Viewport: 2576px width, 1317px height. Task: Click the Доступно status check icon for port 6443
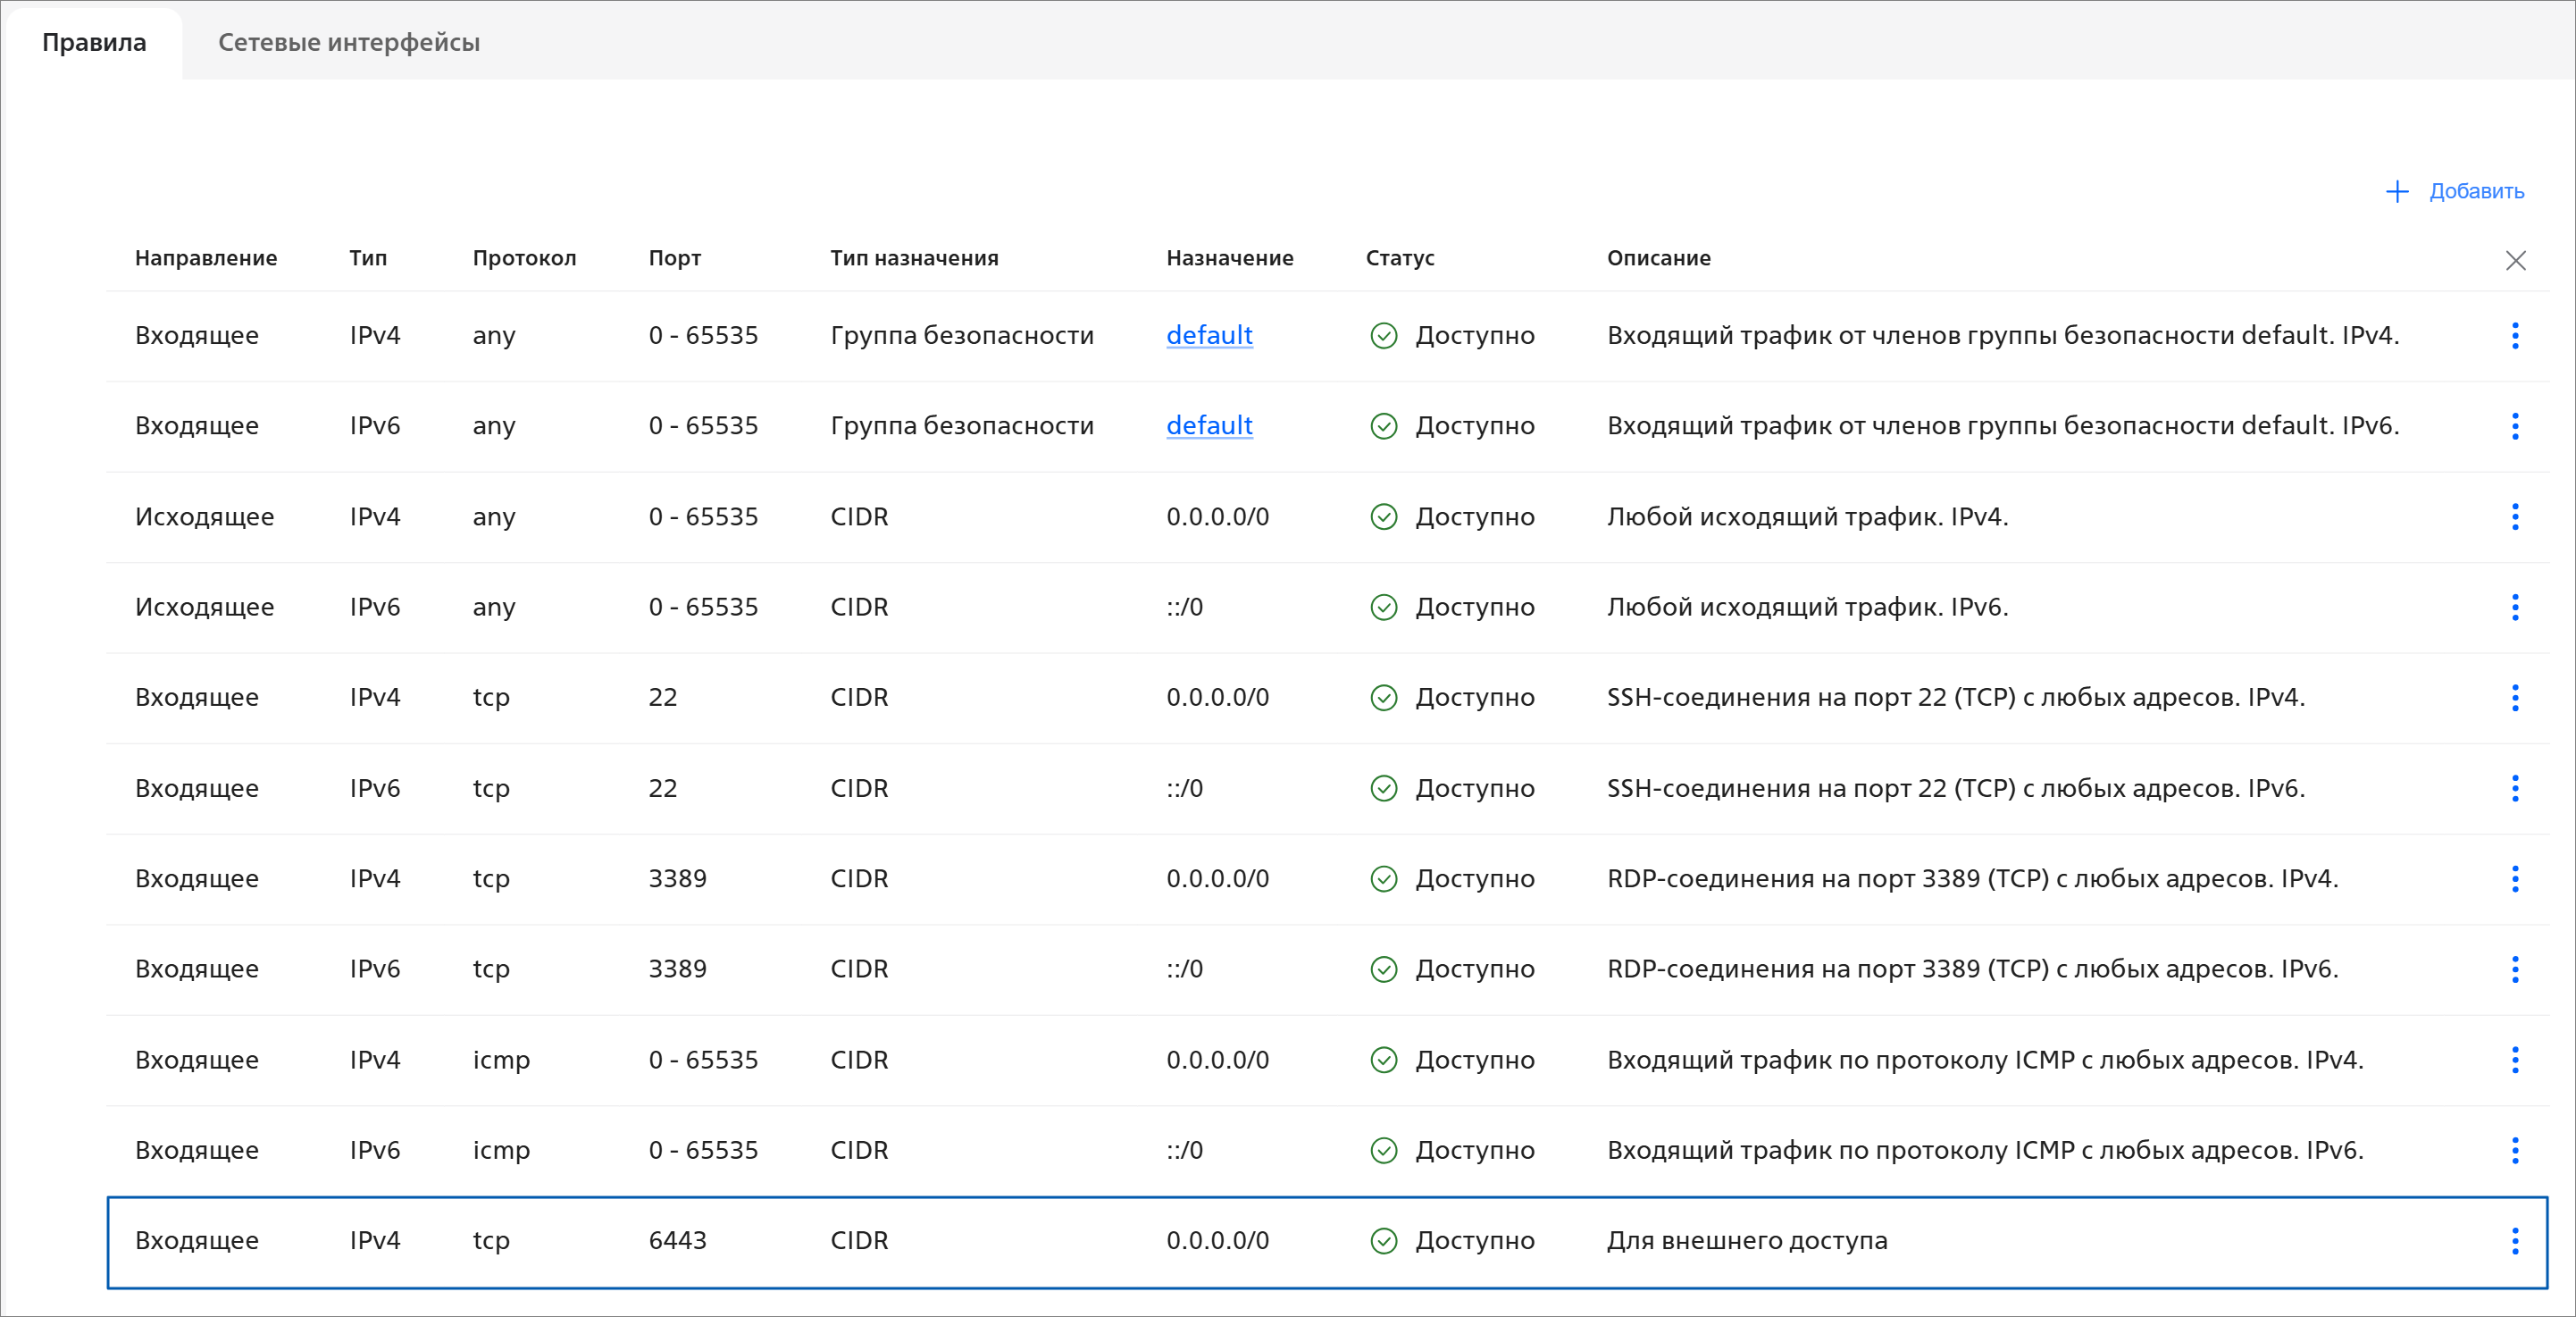pyautogui.click(x=1383, y=1241)
